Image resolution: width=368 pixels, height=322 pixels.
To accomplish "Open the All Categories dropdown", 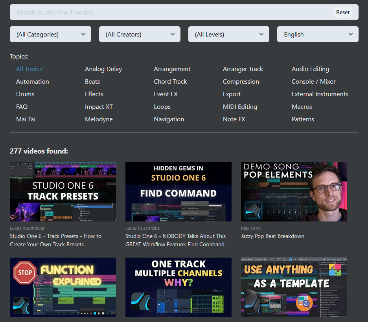I will (50, 34).
